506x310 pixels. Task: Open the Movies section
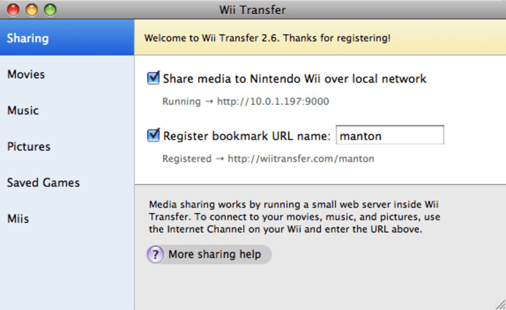[26, 74]
